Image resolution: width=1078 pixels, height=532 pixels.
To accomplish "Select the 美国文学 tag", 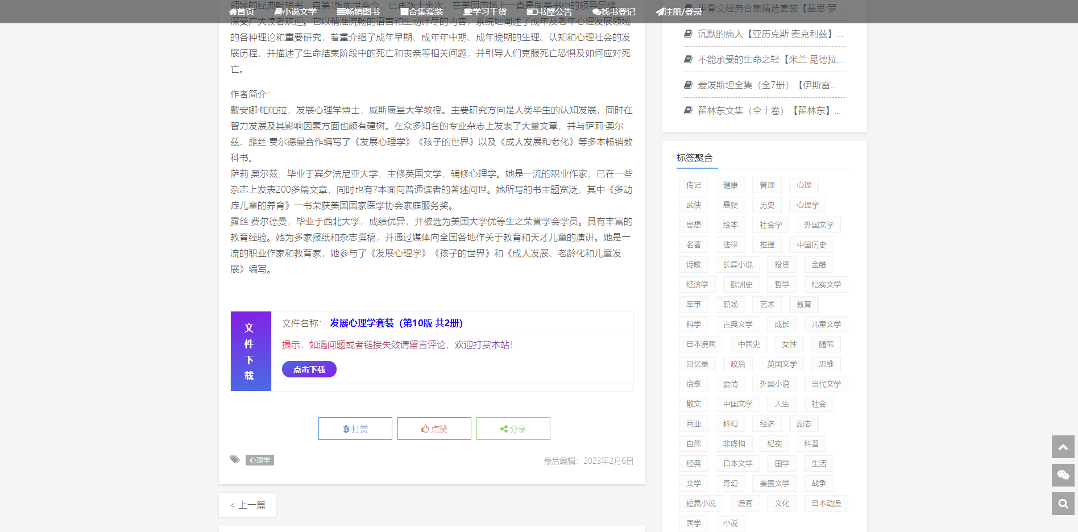I will tap(774, 484).
